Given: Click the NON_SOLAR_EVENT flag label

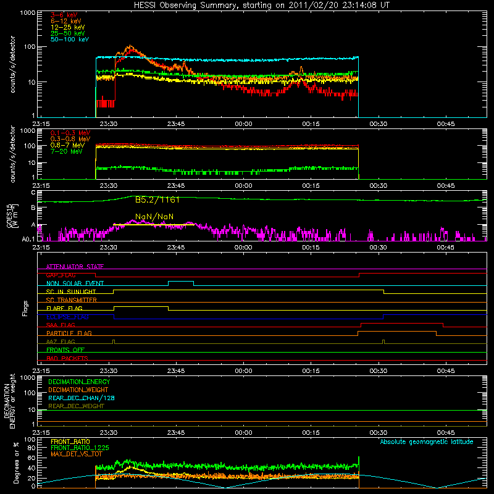Looking at the screenshot, I should pyautogui.click(x=75, y=283).
